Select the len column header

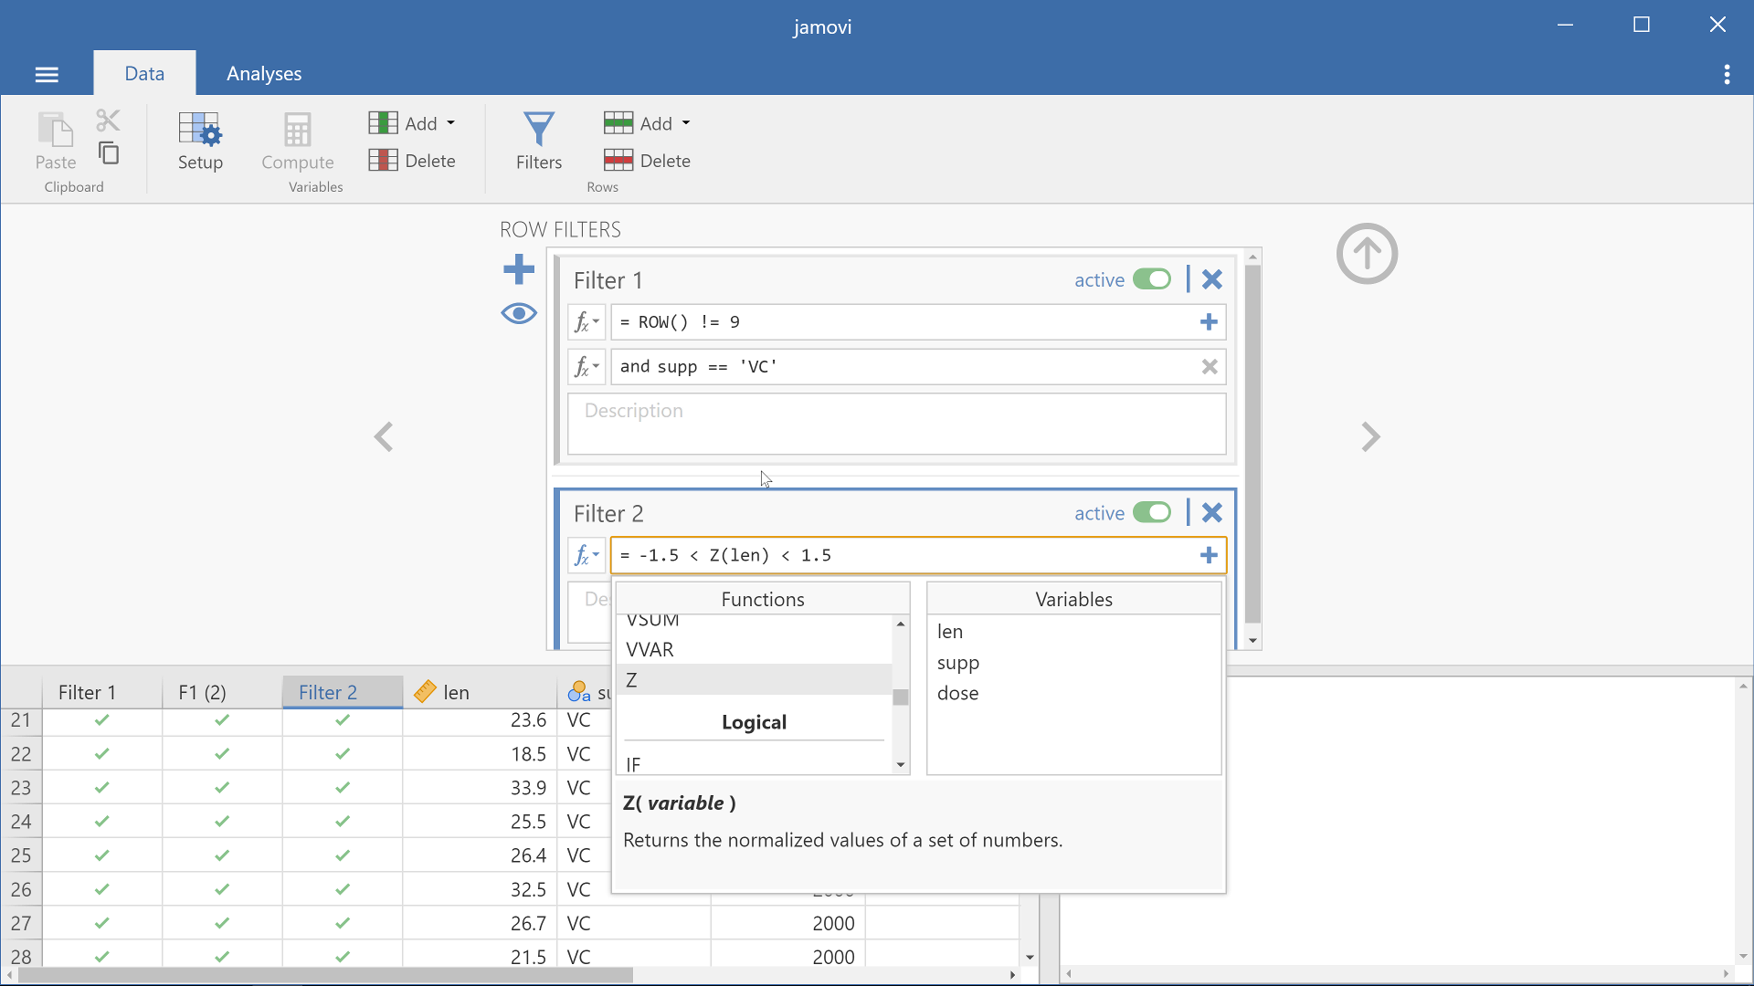pyautogui.click(x=480, y=692)
